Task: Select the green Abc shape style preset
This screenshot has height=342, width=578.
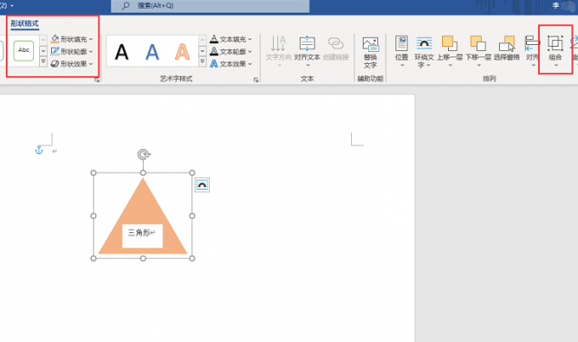Action: 24,50
